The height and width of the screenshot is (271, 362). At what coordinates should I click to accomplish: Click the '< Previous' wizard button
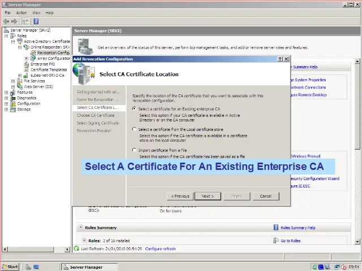click(x=180, y=196)
